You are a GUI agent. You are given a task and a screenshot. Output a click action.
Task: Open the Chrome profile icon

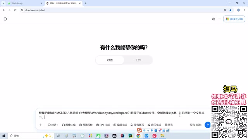[238, 10]
